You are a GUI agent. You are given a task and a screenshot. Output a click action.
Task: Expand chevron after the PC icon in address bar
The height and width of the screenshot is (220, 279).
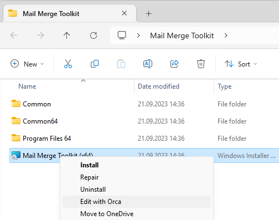point(138,35)
